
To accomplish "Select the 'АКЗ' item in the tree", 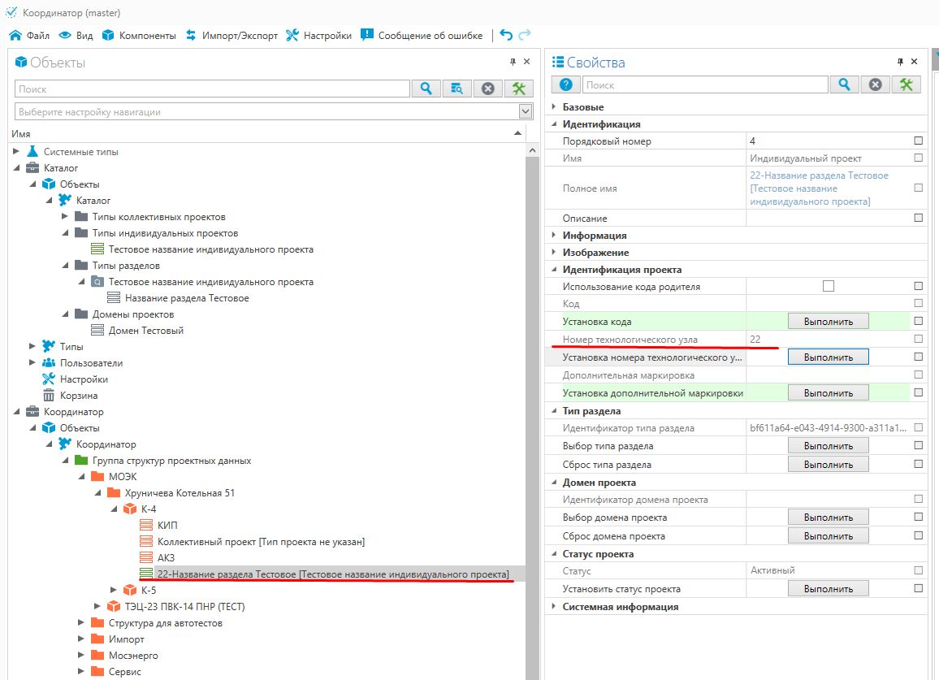I will tap(166, 558).
